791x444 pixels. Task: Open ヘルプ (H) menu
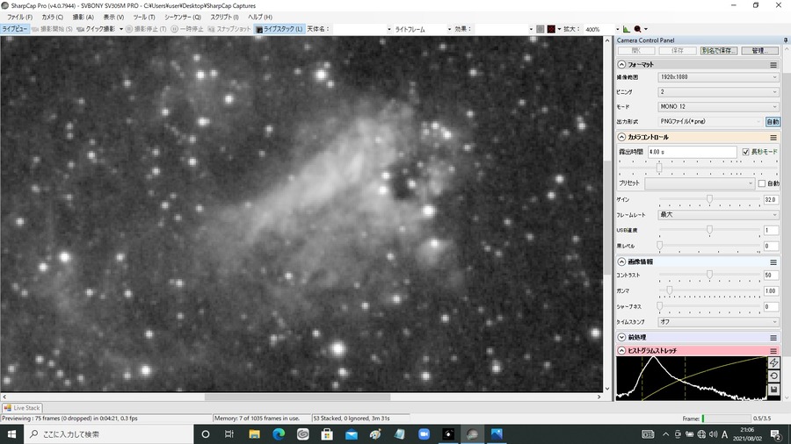pyautogui.click(x=260, y=18)
